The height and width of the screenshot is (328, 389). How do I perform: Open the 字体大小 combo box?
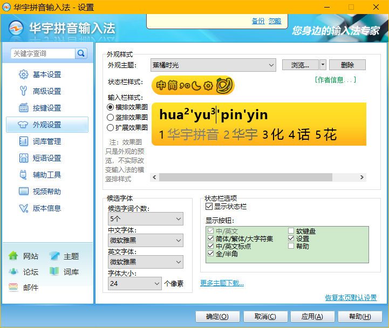tap(157, 283)
